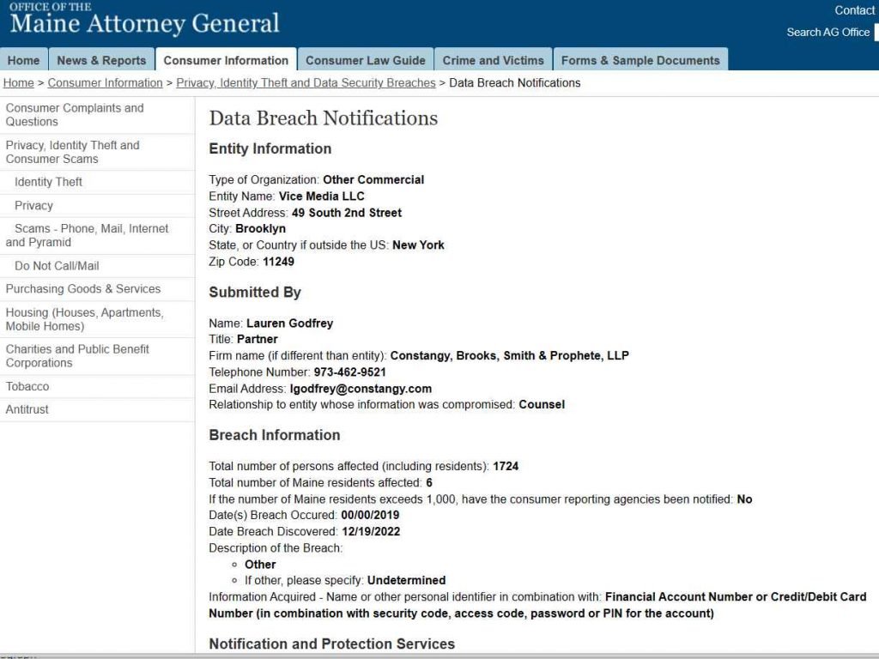Open Privacy, Identity Theft and Data Security Breaches breadcrumb
879x659 pixels.
click(306, 83)
